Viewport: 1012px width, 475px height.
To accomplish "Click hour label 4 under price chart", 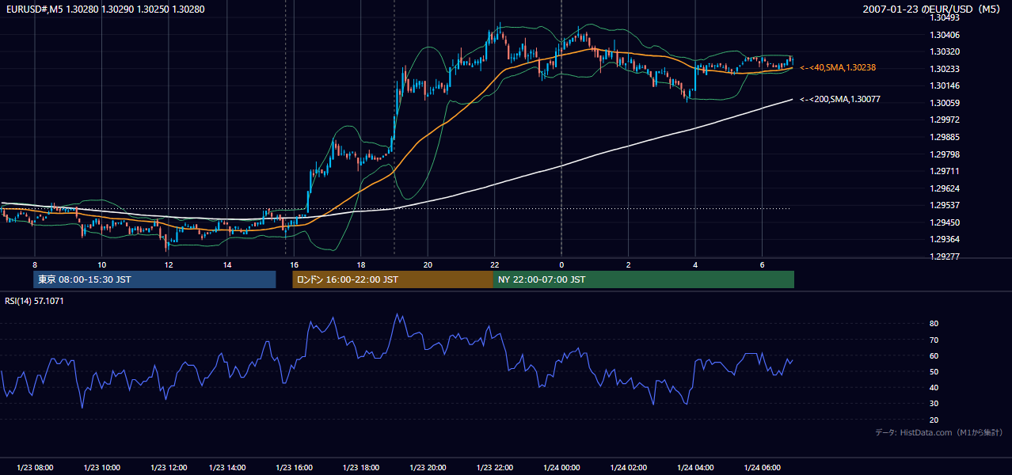I will (694, 264).
